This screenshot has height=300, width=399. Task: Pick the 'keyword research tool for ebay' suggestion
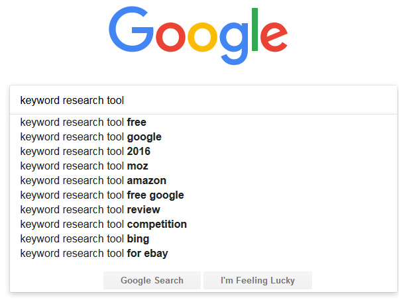click(94, 254)
